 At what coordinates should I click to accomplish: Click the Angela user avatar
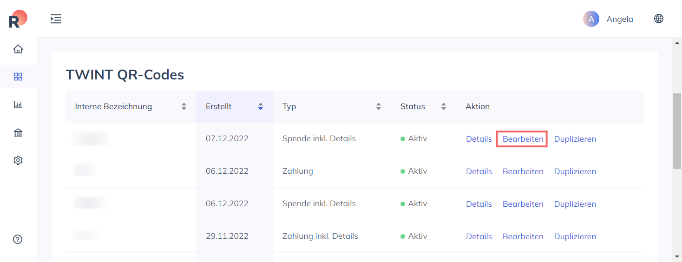(591, 19)
